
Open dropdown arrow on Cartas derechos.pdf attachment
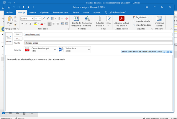[x=55, y=50]
